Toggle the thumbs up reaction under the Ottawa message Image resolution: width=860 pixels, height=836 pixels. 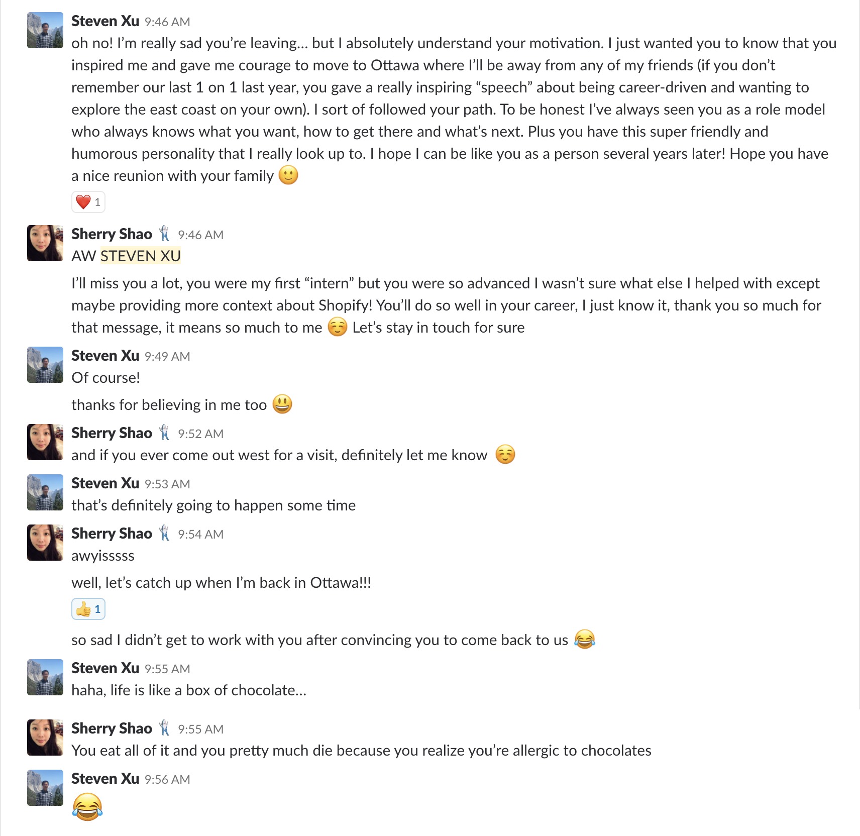click(x=88, y=609)
